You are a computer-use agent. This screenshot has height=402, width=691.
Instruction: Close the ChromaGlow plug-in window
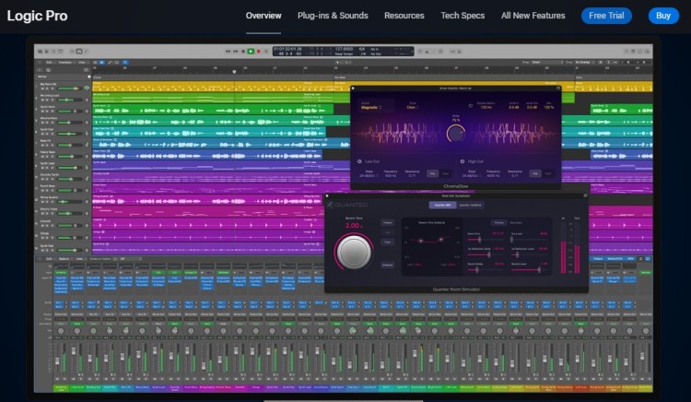tap(353, 89)
